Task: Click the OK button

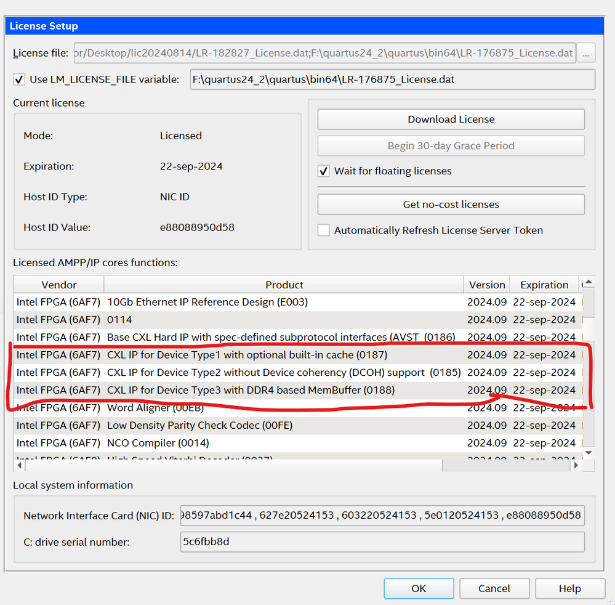Action: point(419,588)
